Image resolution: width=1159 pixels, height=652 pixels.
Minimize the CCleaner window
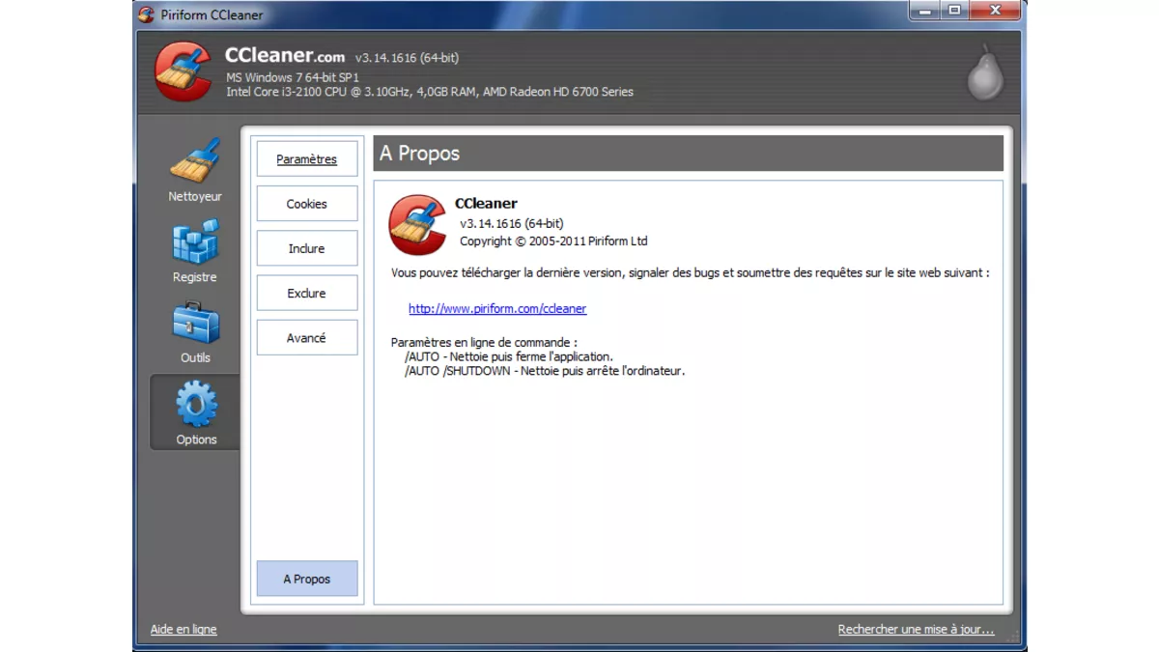tap(925, 11)
